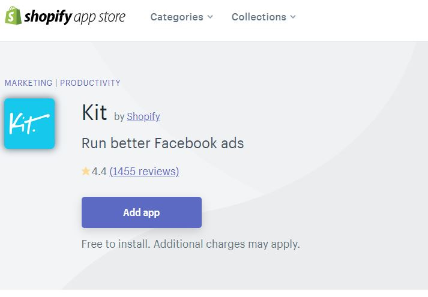Click the yellow star rating icon
Image resolution: width=428 pixels, height=297 pixels.
coord(86,171)
